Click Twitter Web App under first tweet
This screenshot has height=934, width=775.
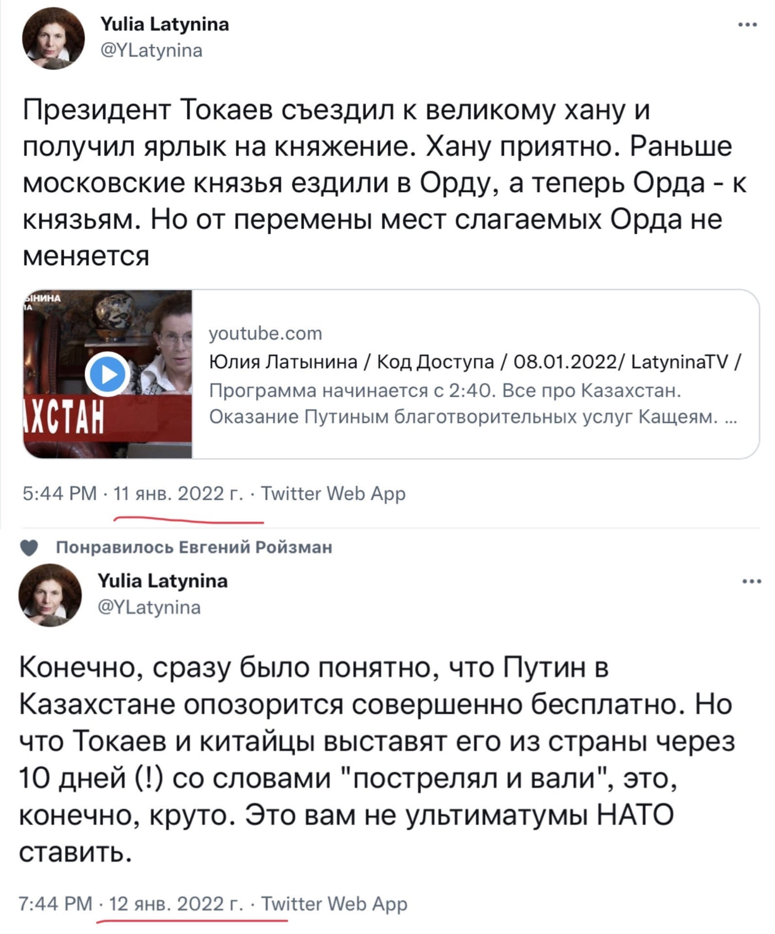click(333, 494)
